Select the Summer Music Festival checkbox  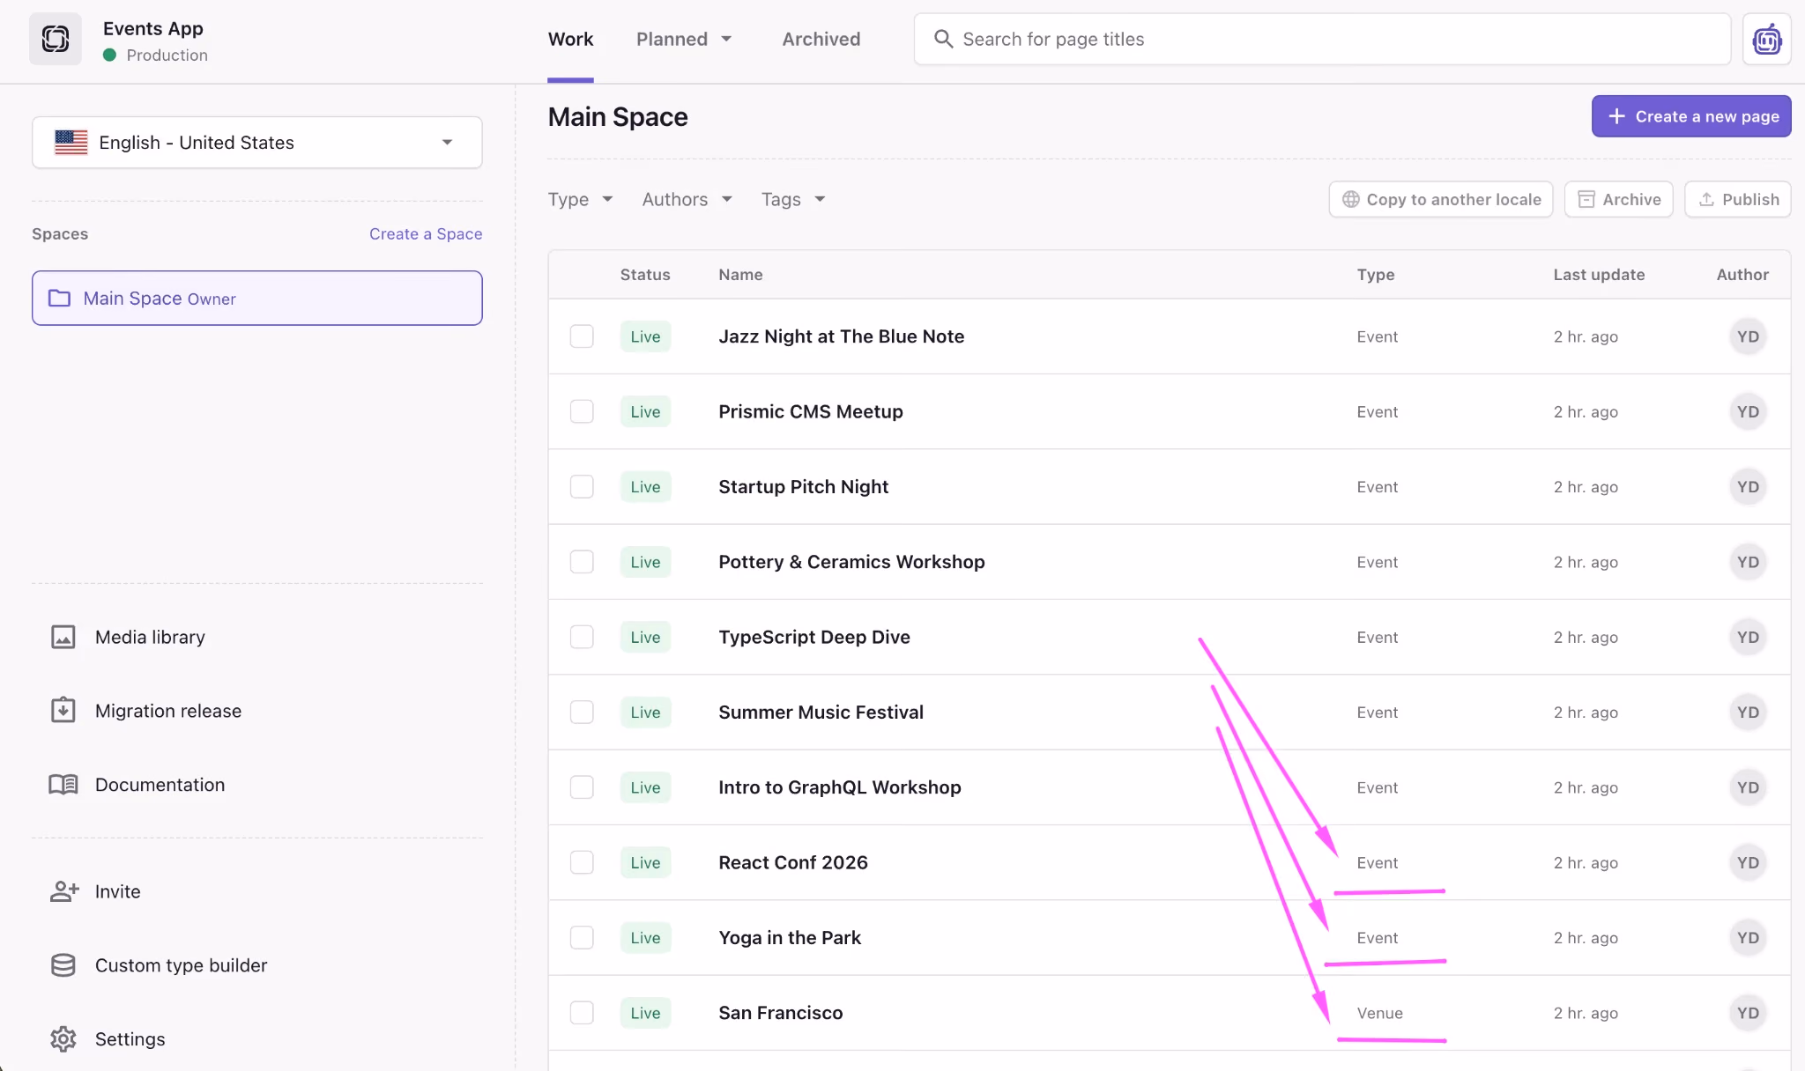pyautogui.click(x=582, y=712)
